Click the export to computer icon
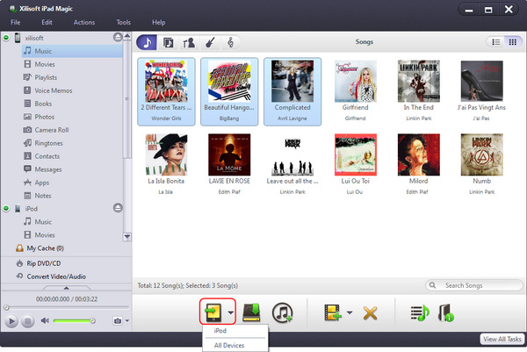Image resolution: width=527 pixels, height=352 pixels. tap(252, 311)
